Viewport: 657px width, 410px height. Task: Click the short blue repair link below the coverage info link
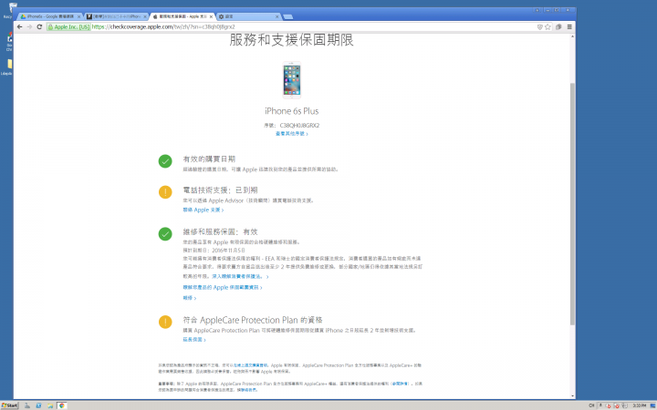(190, 298)
